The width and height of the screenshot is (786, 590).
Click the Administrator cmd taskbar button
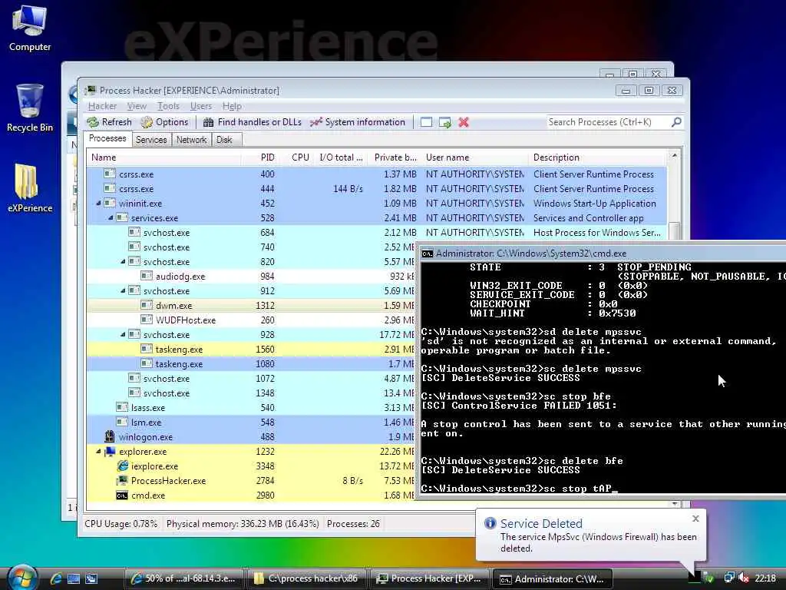(x=553, y=578)
